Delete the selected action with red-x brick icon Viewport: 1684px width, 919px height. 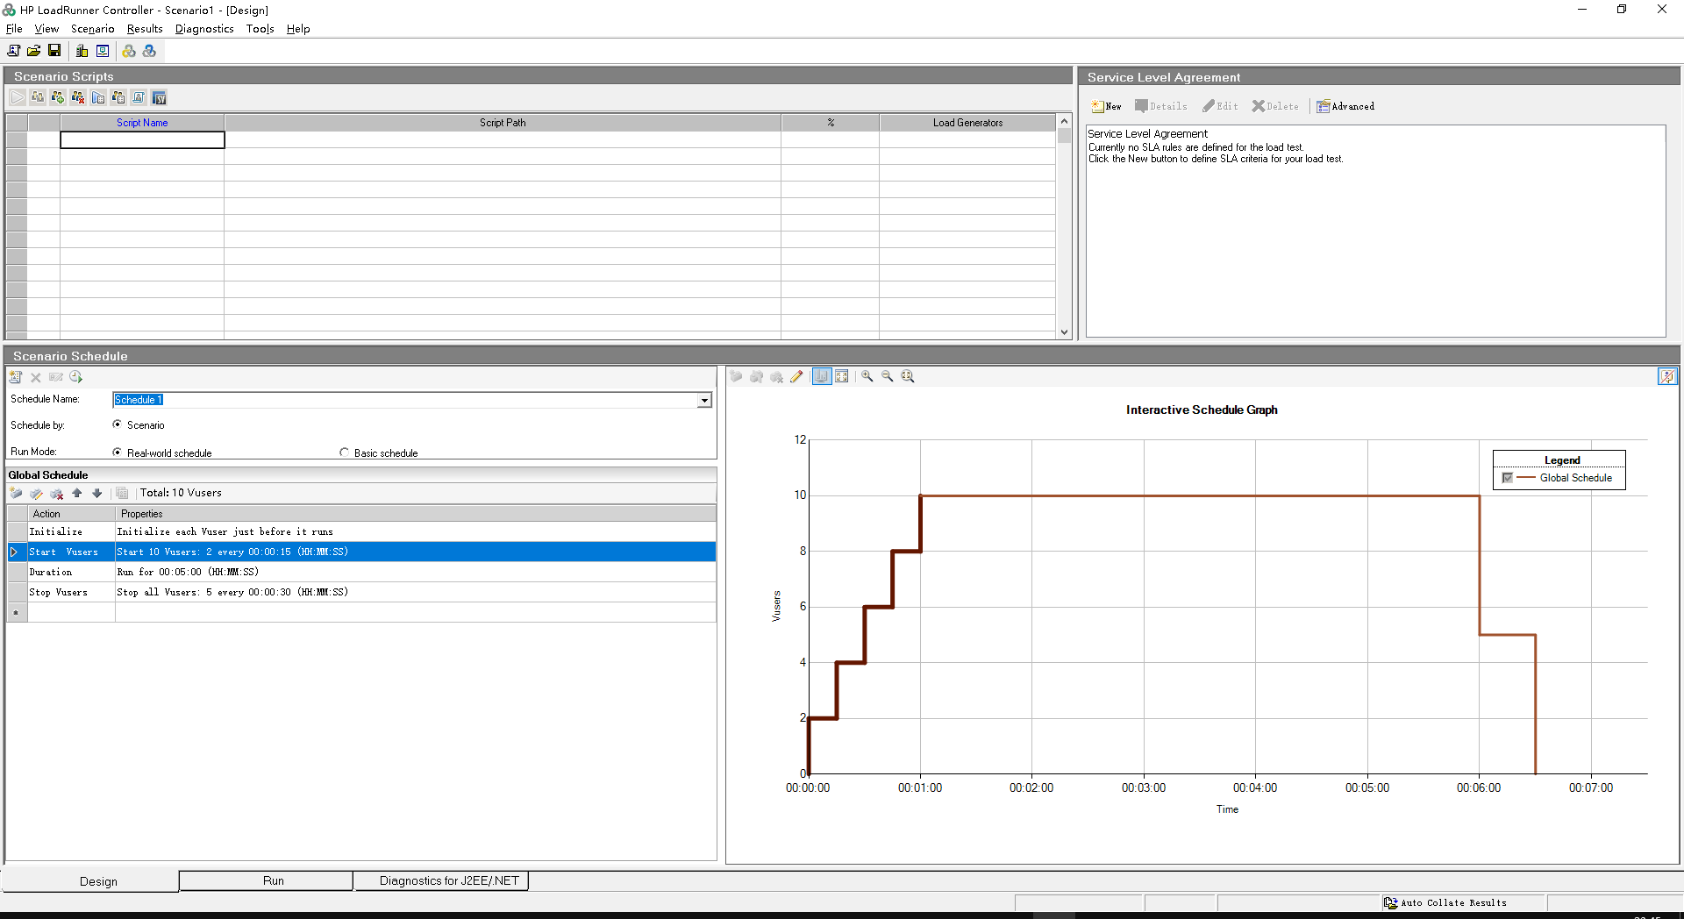[56, 494]
